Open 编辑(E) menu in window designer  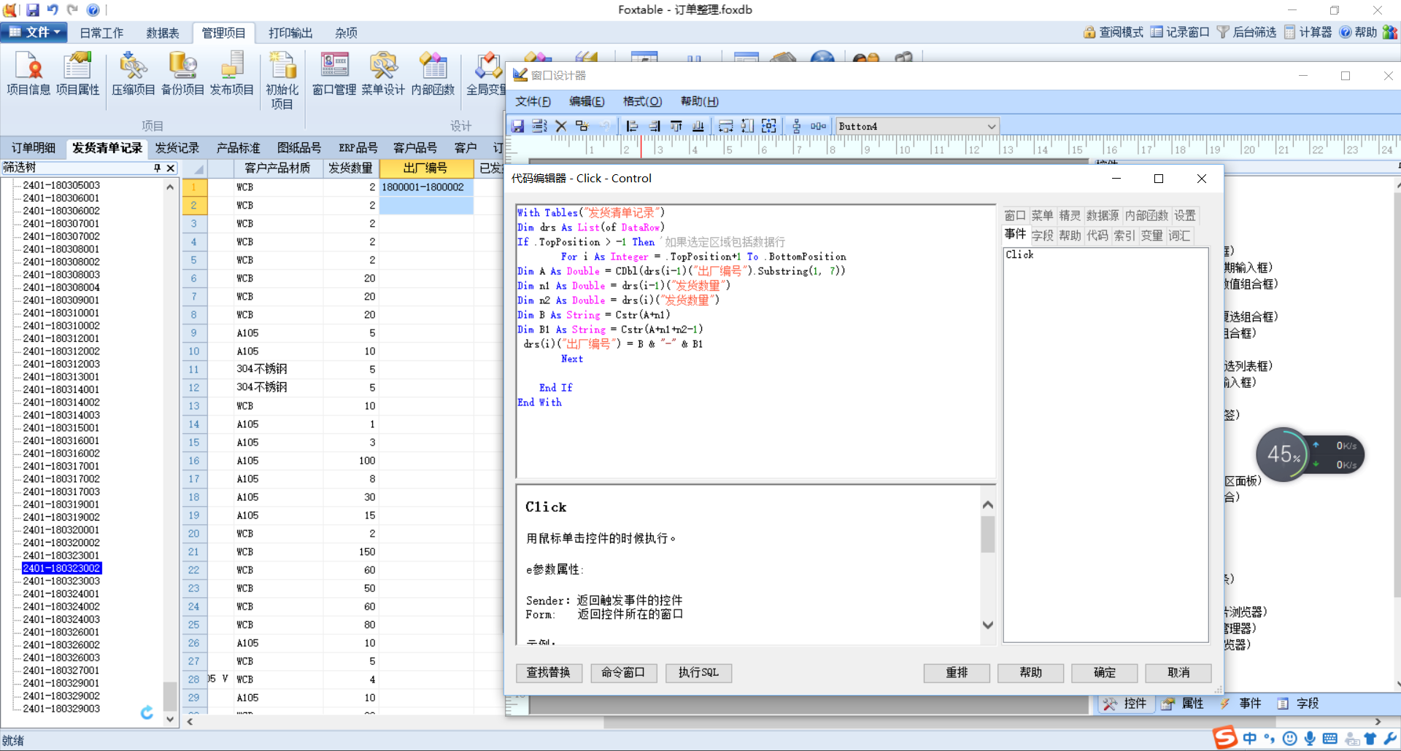pyautogui.click(x=587, y=101)
